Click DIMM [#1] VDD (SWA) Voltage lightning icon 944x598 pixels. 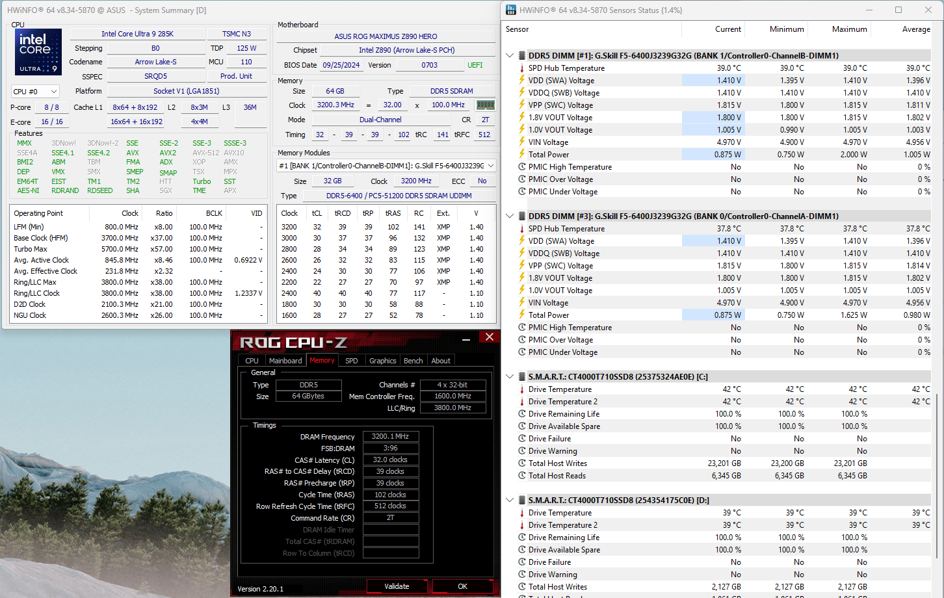coord(521,81)
